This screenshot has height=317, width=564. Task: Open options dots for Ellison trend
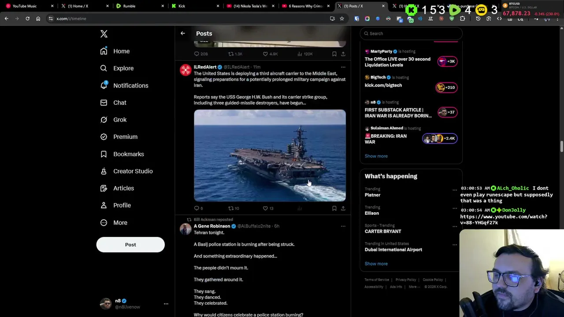455,208
